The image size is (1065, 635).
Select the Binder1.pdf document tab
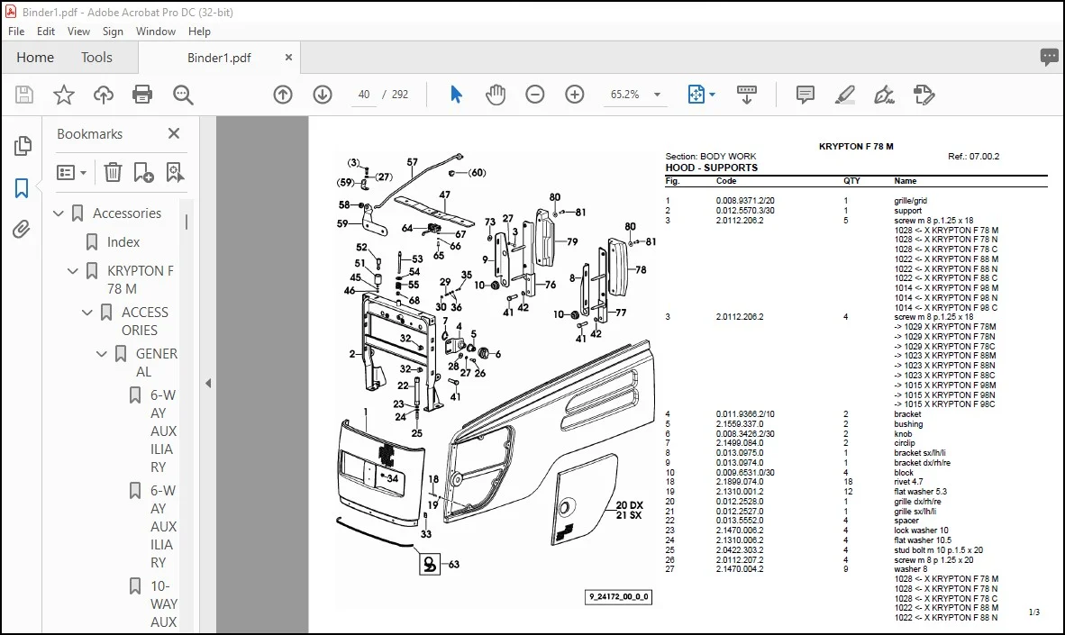[219, 58]
